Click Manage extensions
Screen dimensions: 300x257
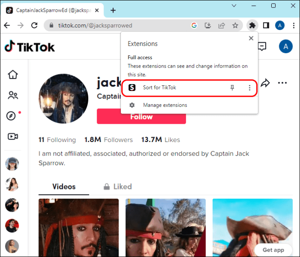[x=165, y=105]
